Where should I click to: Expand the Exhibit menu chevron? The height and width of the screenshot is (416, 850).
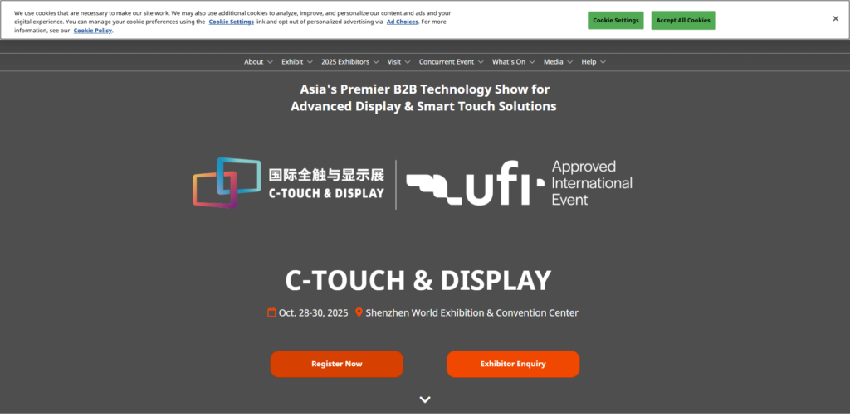(x=310, y=62)
